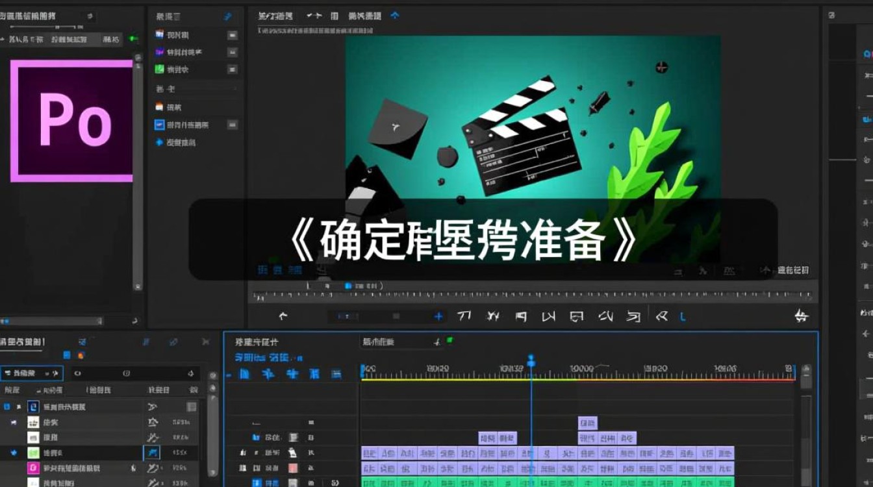This screenshot has width=873, height=487.
Task: Toggle the green indicator next to the sequence dropdown
Action: [x=449, y=340]
